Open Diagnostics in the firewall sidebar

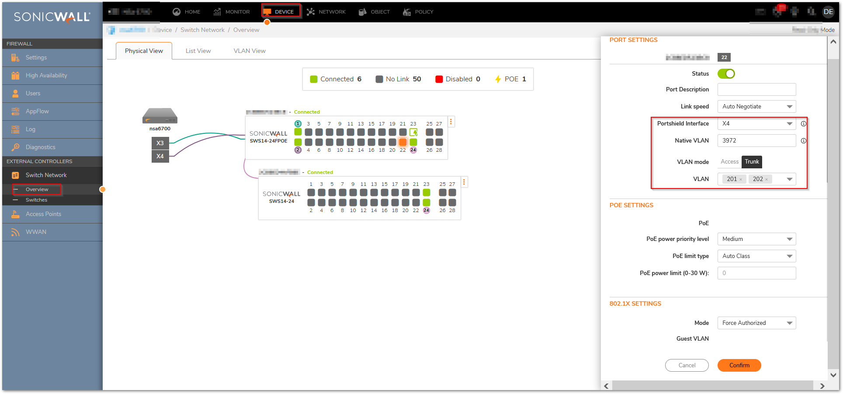40,147
